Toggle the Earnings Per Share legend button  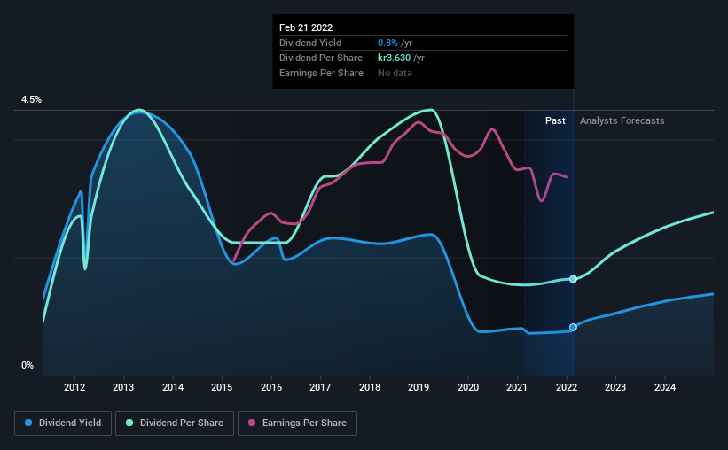297,423
